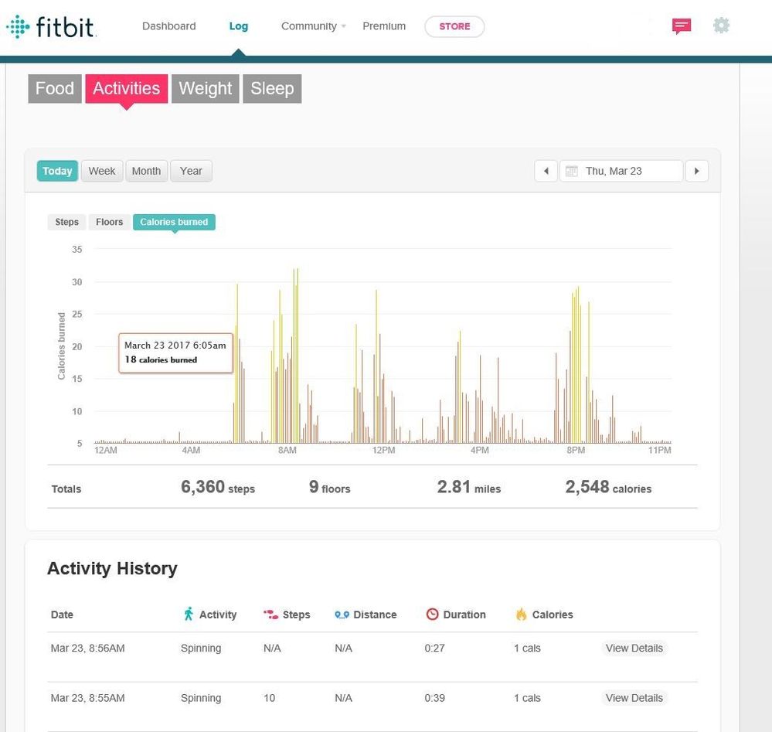
Task: Click the calendar icon in date field
Action: click(x=572, y=171)
